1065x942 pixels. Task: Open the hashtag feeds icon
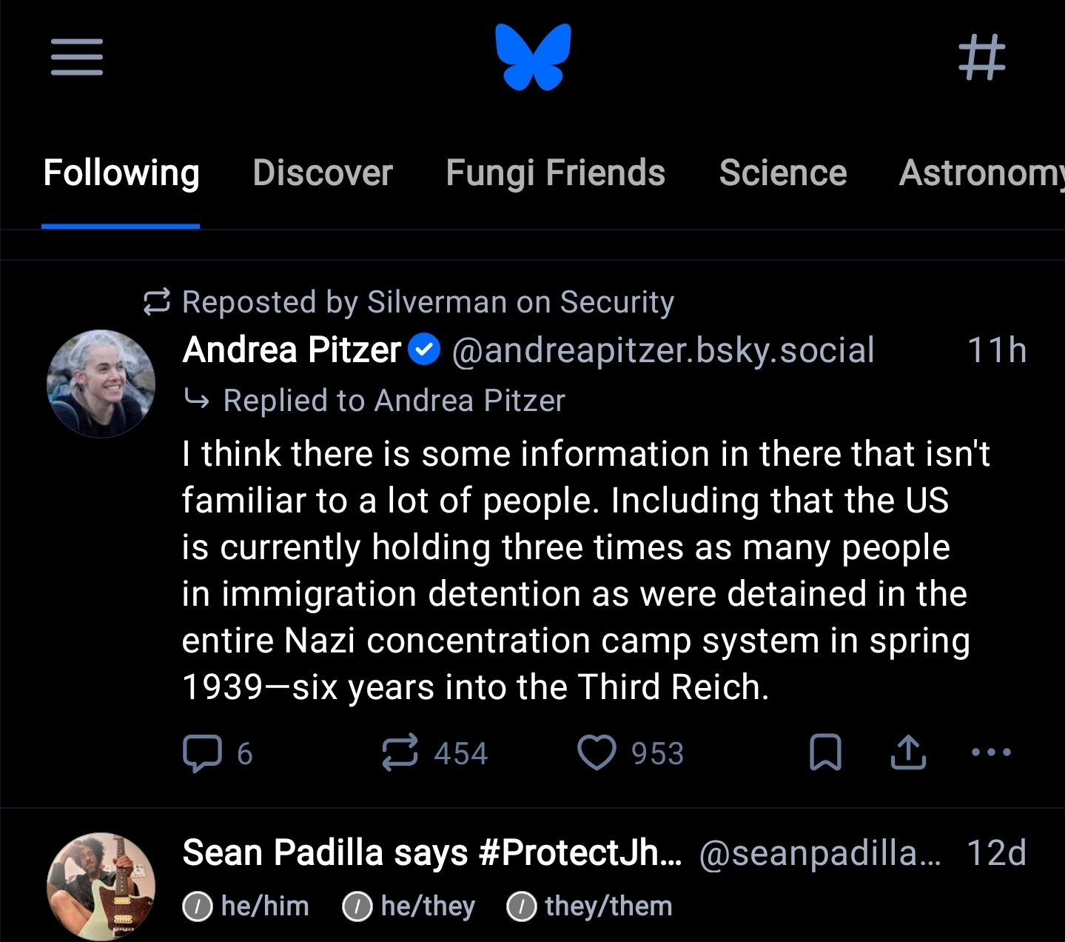(981, 57)
